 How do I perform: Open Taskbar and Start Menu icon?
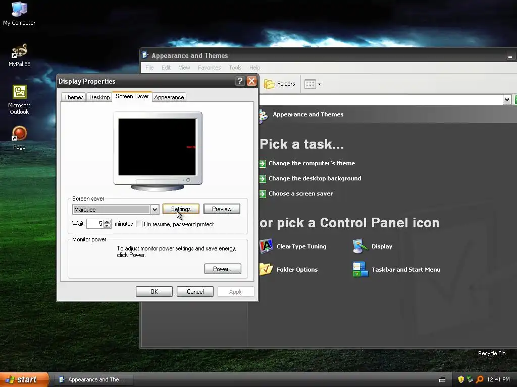[x=360, y=269]
